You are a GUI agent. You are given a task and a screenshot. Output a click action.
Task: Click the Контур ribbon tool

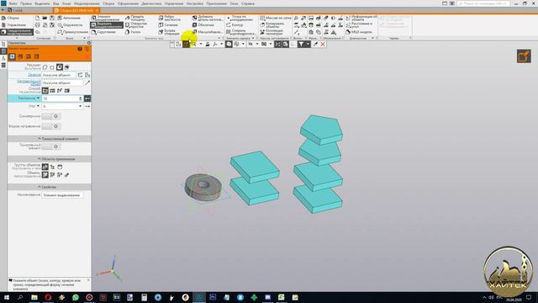pyautogui.click(x=235, y=25)
